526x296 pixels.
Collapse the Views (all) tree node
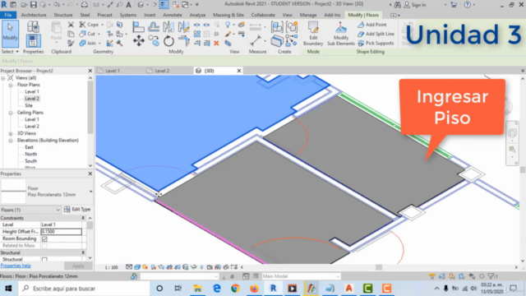[x=3, y=78]
